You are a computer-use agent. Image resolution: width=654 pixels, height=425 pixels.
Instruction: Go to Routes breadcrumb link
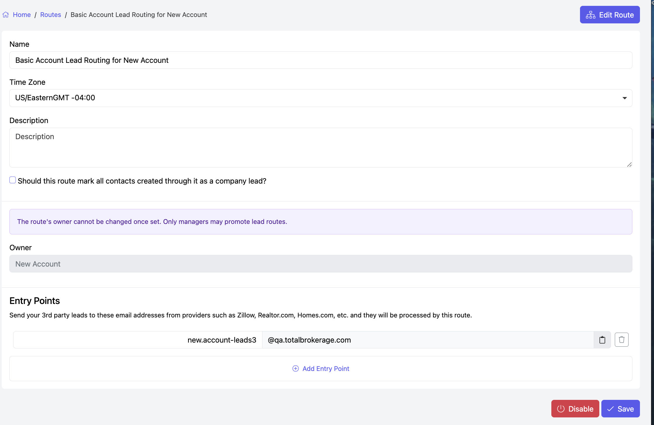(51, 15)
